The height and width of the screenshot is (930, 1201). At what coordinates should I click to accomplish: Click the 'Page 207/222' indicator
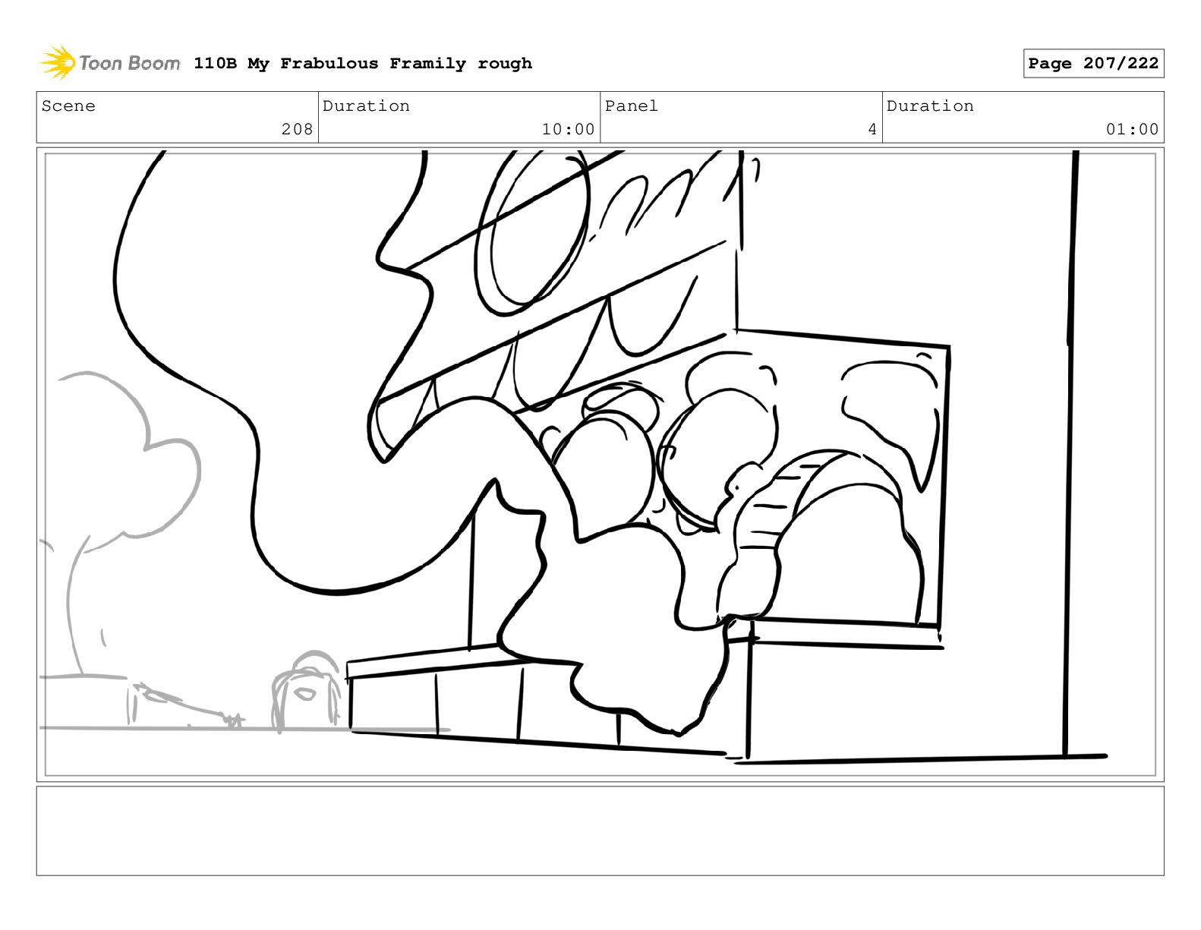(1093, 64)
